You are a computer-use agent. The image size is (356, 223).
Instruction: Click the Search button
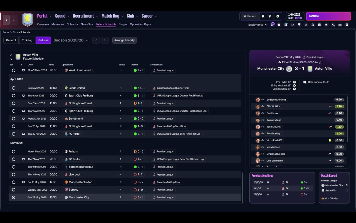[249, 16]
